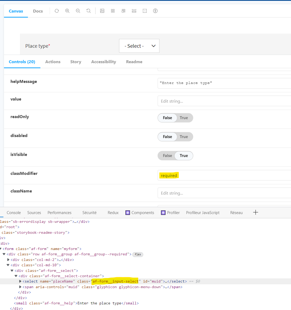Switch to the Docs tab

click(38, 11)
